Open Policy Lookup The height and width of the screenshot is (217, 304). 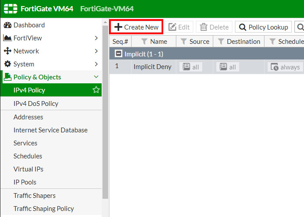click(x=264, y=27)
